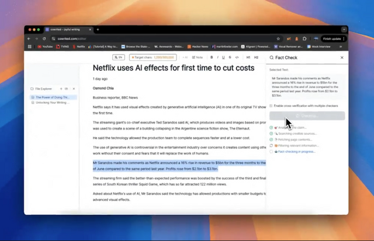Screen dimensions: 374x241
Task: Show more bookmarks with the double chevron
Action: [341, 47]
